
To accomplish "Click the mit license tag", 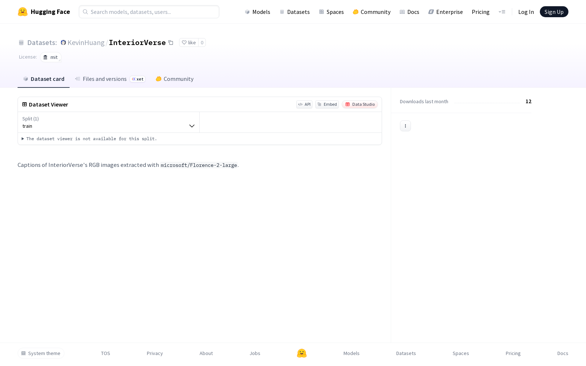I will (x=51, y=57).
